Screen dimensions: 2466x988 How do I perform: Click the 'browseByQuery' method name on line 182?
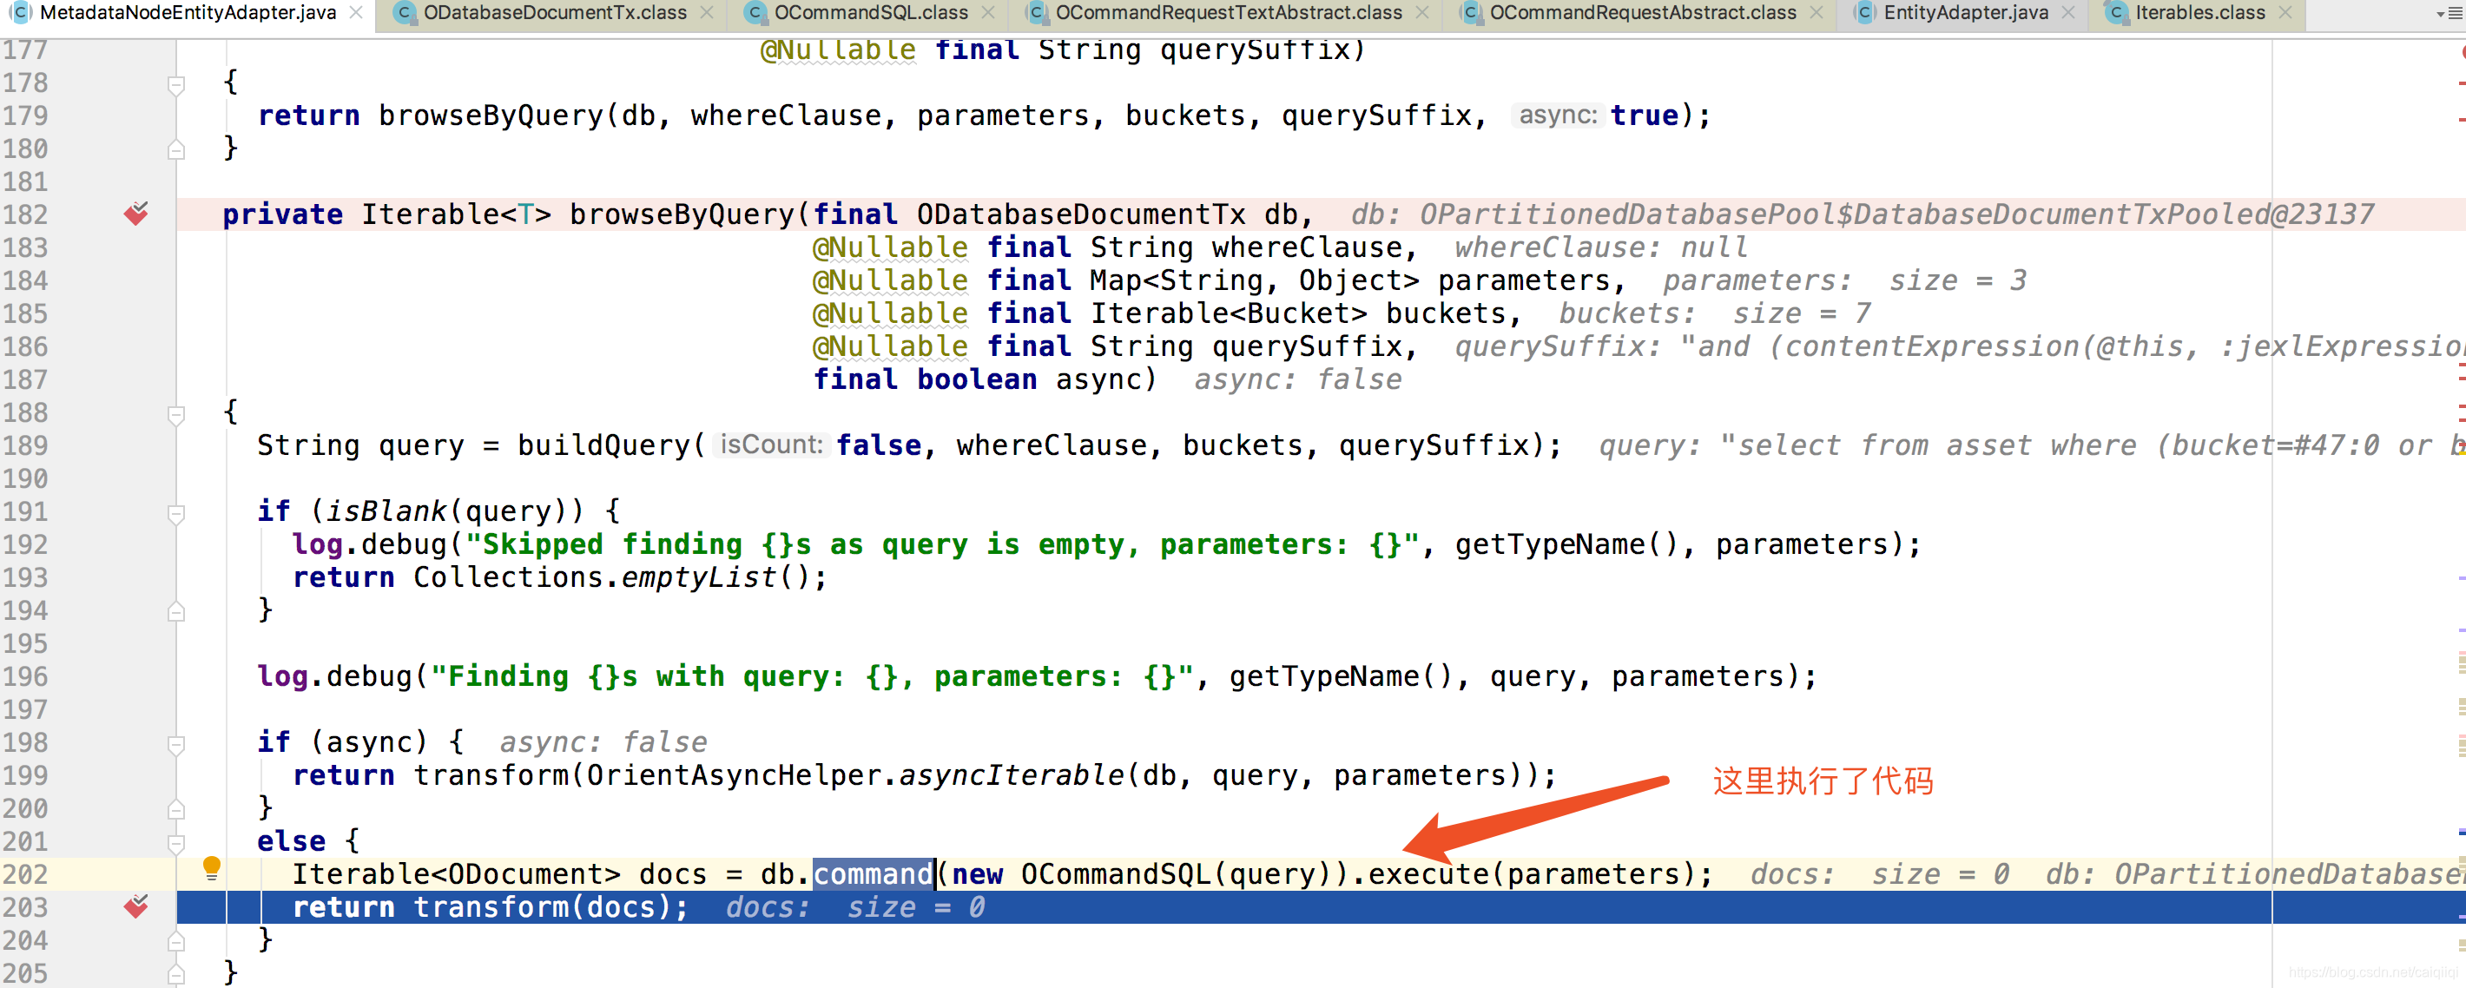click(x=682, y=214)
